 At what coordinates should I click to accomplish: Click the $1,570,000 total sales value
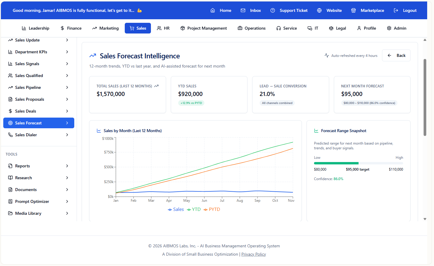point(111,94)
